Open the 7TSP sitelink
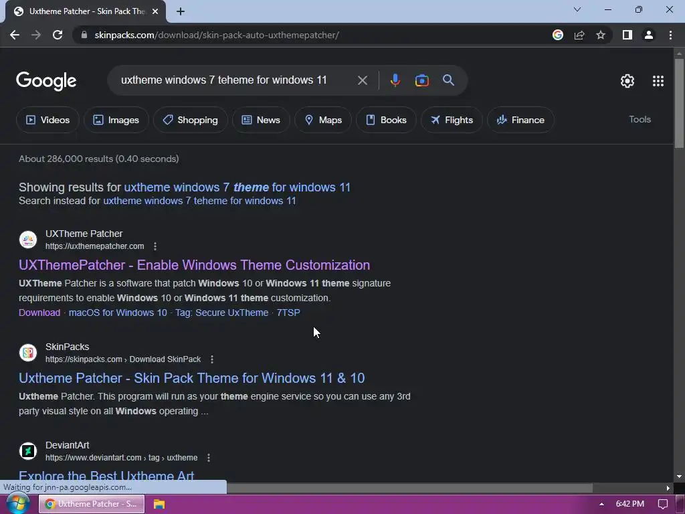 (288, 313)
